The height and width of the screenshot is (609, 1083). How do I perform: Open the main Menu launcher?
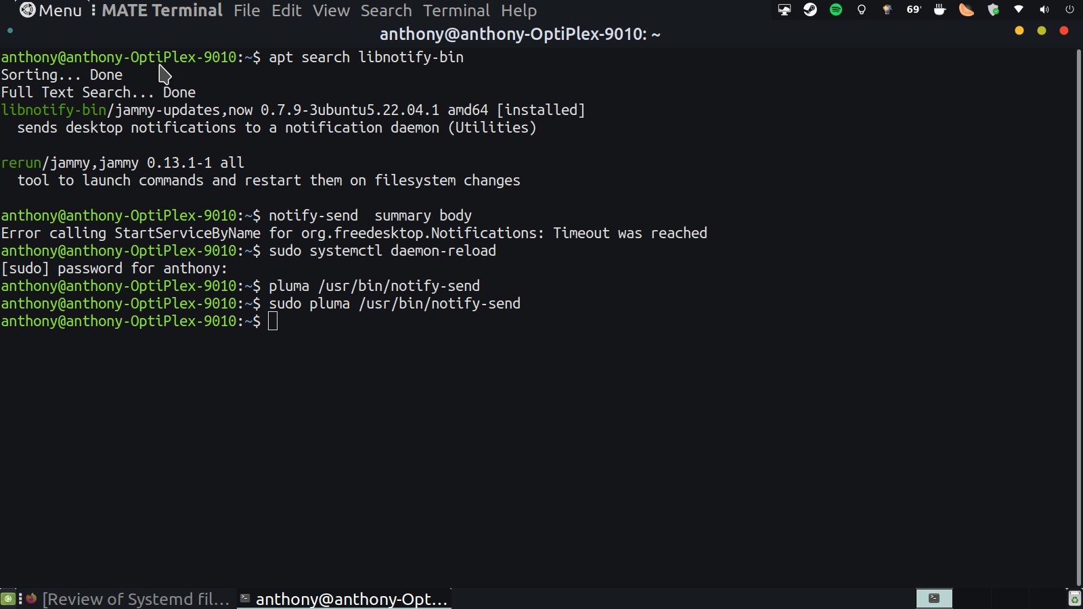[51, 10]
